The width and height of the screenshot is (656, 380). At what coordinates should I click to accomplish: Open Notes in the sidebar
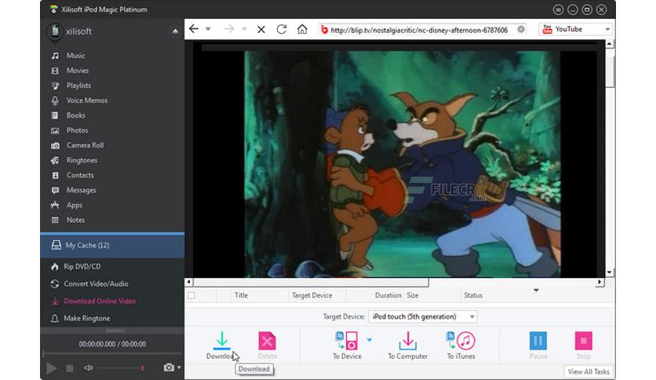pyautogui.click(x=75, y=220)
